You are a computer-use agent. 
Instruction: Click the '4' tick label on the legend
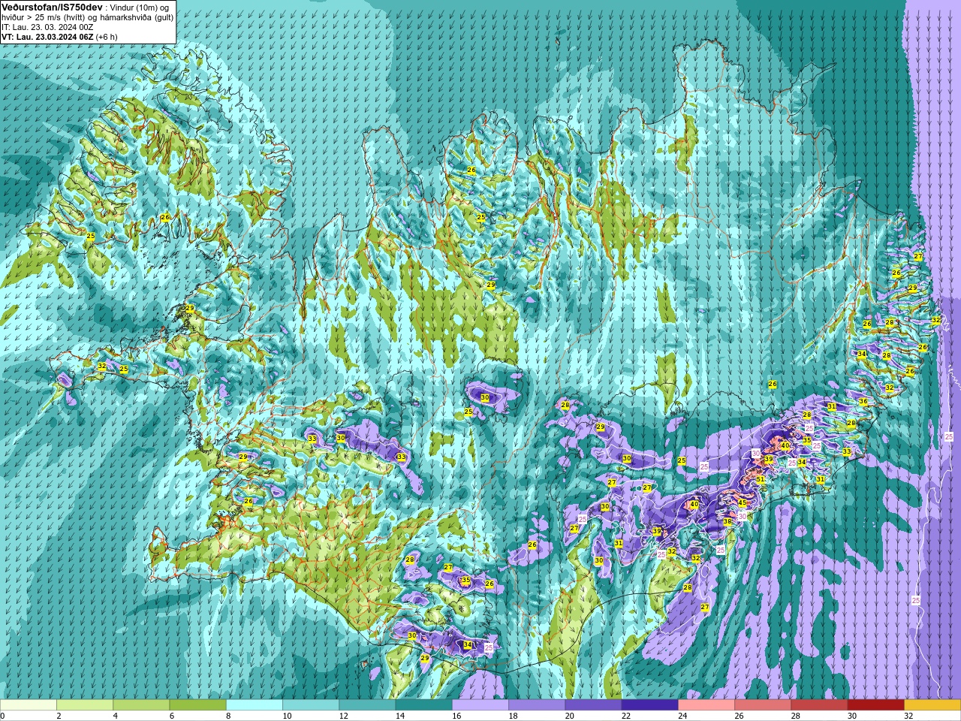115,716
